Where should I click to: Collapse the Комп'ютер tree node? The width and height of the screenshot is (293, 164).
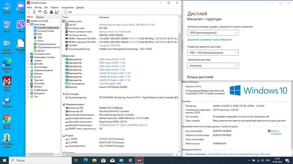click(28, 24)
